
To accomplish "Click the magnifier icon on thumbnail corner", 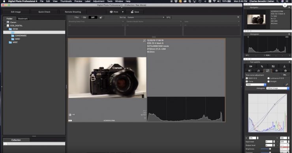I will pos(144,41).
